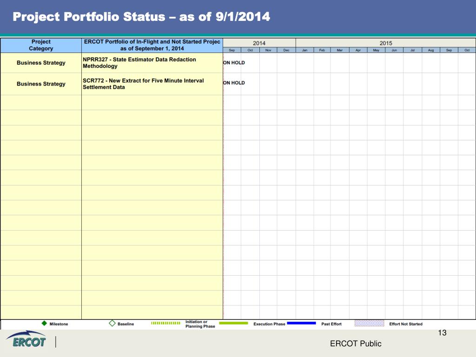Select the hatched Effort Not Started swatch
The height and width of the screenshot is (357, 476).
click(x=369, y=323)
